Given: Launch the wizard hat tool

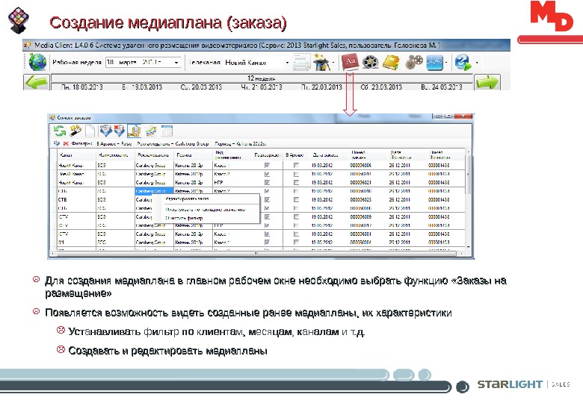Looking at the screenshot, I should 321,62.
